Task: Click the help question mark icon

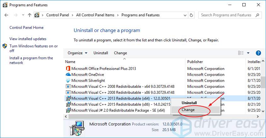Action: [x=258, y=53]
